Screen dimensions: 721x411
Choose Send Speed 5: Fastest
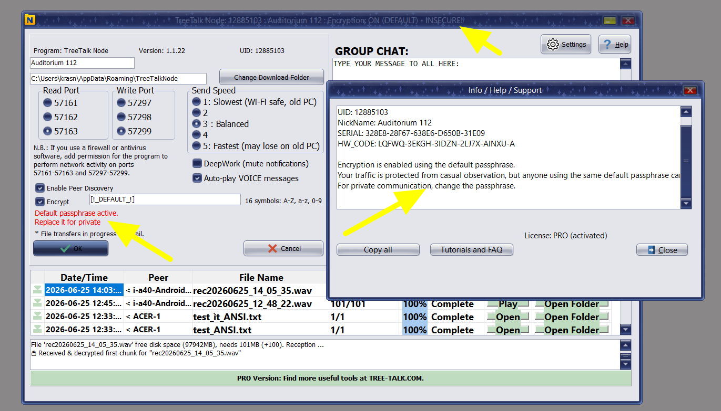197,146
